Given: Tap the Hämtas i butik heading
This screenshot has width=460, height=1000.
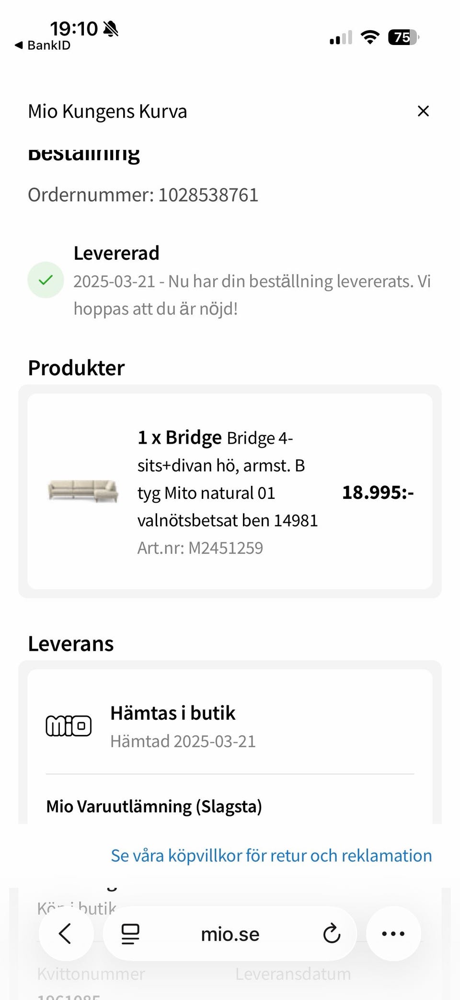Looking at the screenshot, I should tap(173, 713).
